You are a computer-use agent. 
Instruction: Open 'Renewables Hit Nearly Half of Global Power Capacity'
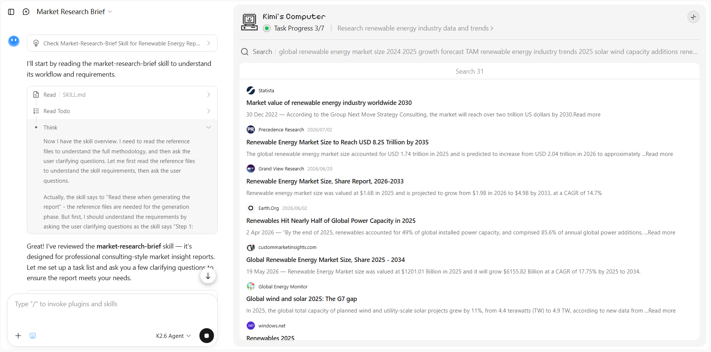(x=331, y=221)
